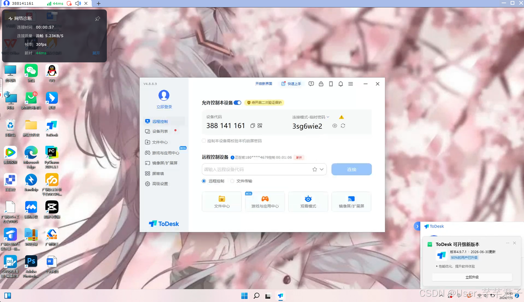The height and width of the screenshot is (302, 524).
Task: Add a new session tab with plus
Action: point(98,3)
